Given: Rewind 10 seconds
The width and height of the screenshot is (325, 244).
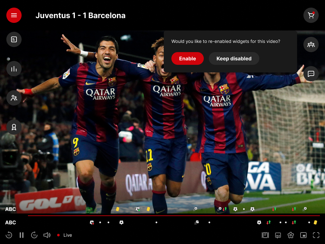Looking at the screenshot, I should (x=9, y=235).
